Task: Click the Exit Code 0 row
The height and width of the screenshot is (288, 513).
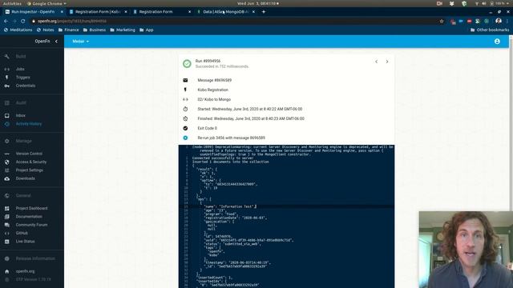Action: click(207, 128)
